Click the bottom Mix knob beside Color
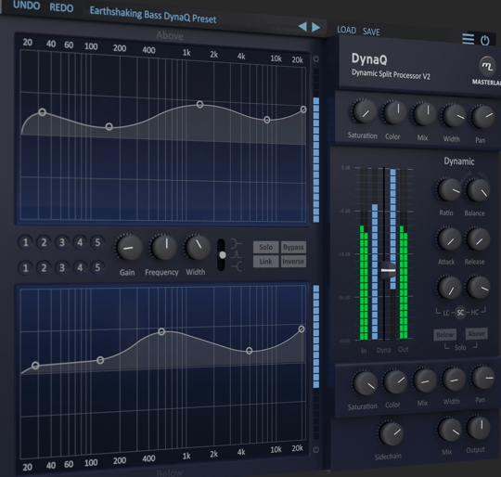Image resolution: width=501 pixels, height=477 pixels. tap(425, 380)
